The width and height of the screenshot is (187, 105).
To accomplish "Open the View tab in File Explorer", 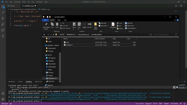I will pyautogui.click(x=65, y=20).
